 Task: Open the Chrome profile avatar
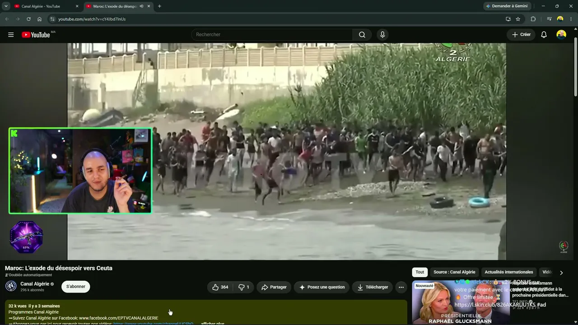560,19
